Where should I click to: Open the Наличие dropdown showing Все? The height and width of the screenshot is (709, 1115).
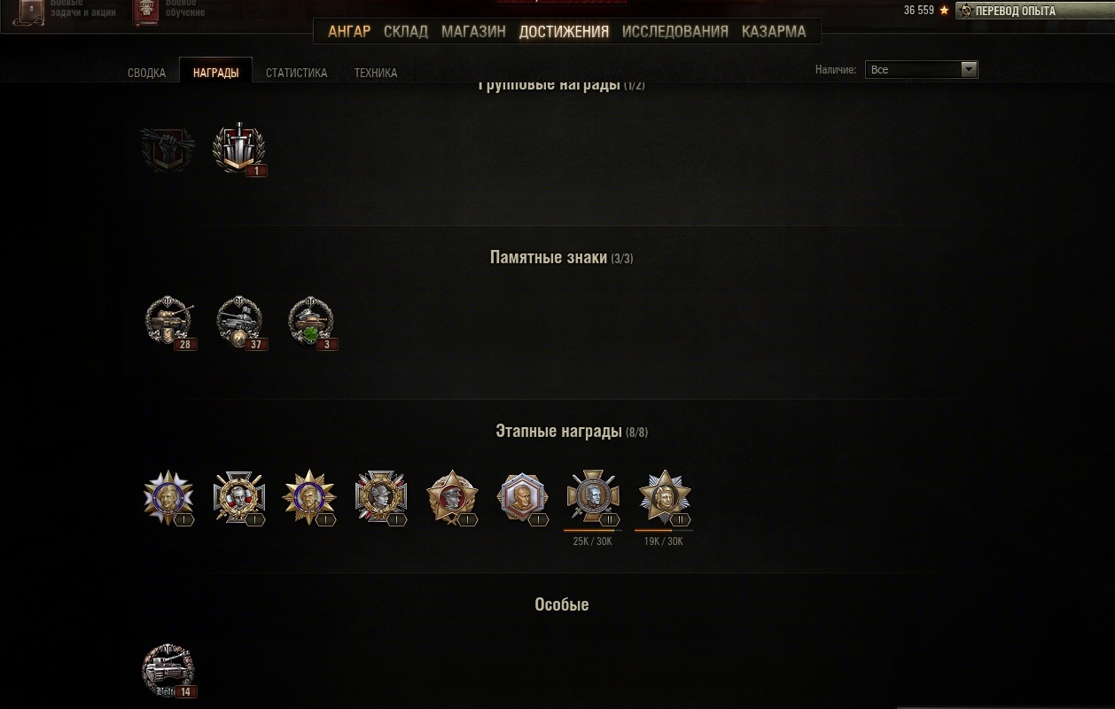(922, 69)
